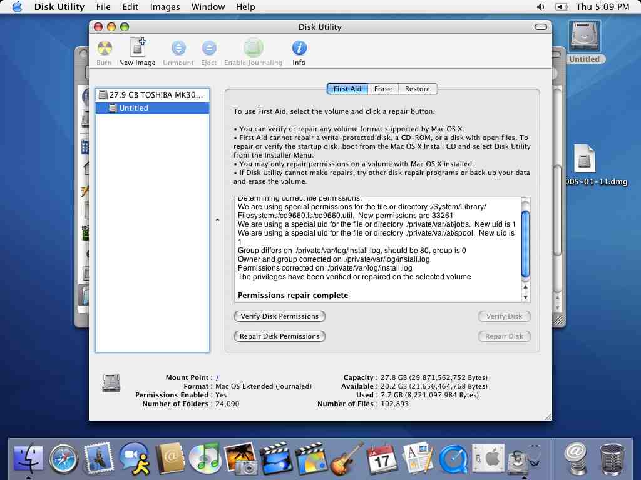Open the document-with-pen app Dock icon
Image resolution: width=641 pixels, height=480 pixels.
click(418, 459)
